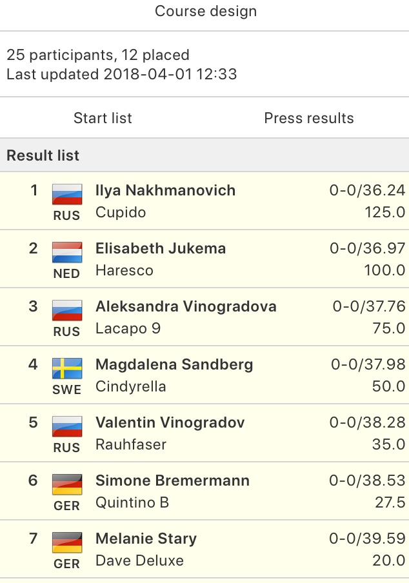Open the Press results tab
The height and width of the screenshot is (583, 409).
(309, 118)
